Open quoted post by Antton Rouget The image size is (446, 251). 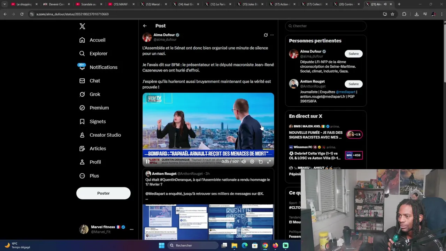coord(208,204)
